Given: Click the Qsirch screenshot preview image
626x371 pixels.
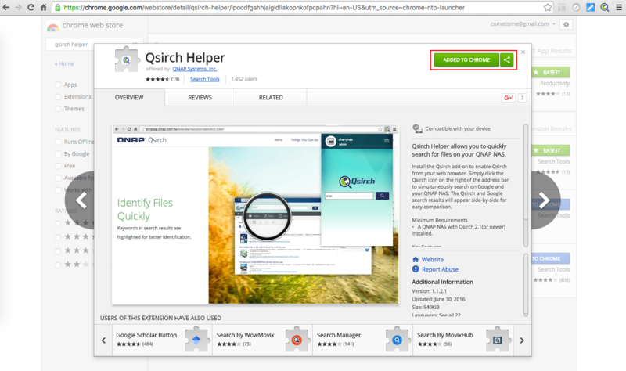Looking at the screenshot, I should tap(255, 215).
